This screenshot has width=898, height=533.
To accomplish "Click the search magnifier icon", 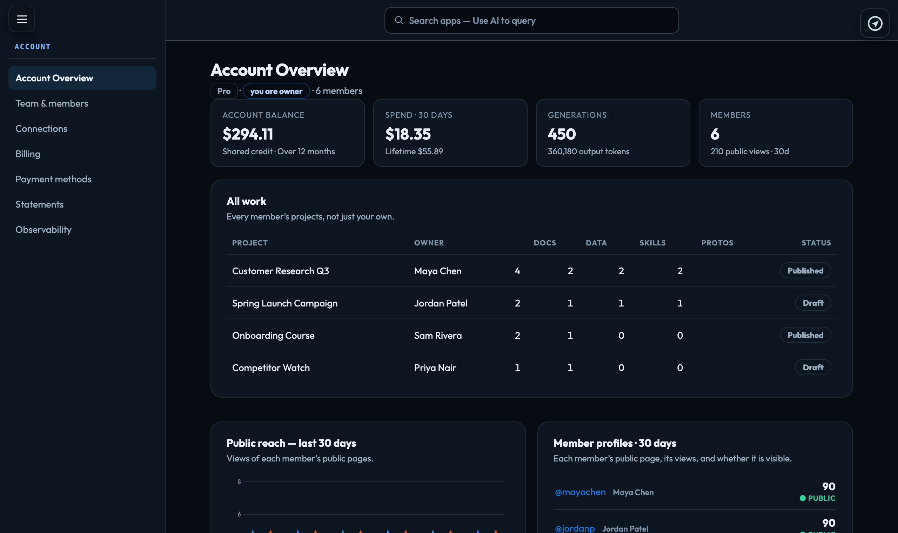I will (399, 20).
